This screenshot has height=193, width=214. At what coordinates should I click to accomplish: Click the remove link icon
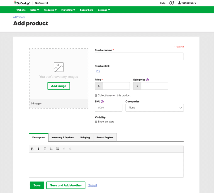point(70,149)
